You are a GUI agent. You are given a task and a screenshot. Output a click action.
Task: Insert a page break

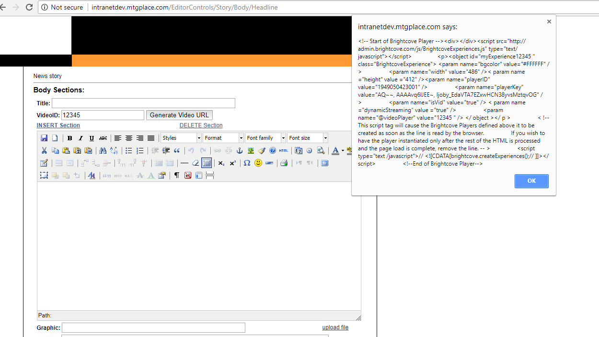(x=210, y=175)
